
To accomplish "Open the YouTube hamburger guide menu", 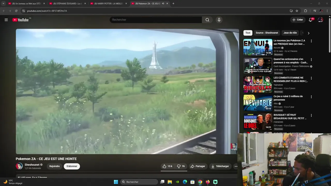I will click(6, 20).
